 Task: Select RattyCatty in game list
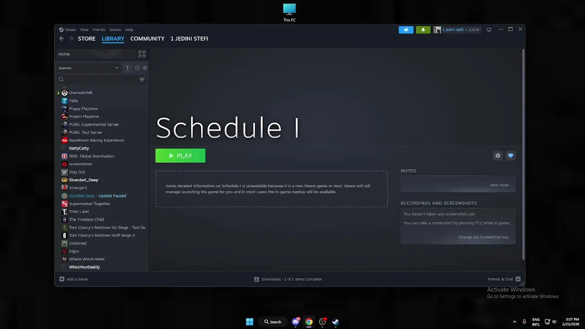(79, 148)
